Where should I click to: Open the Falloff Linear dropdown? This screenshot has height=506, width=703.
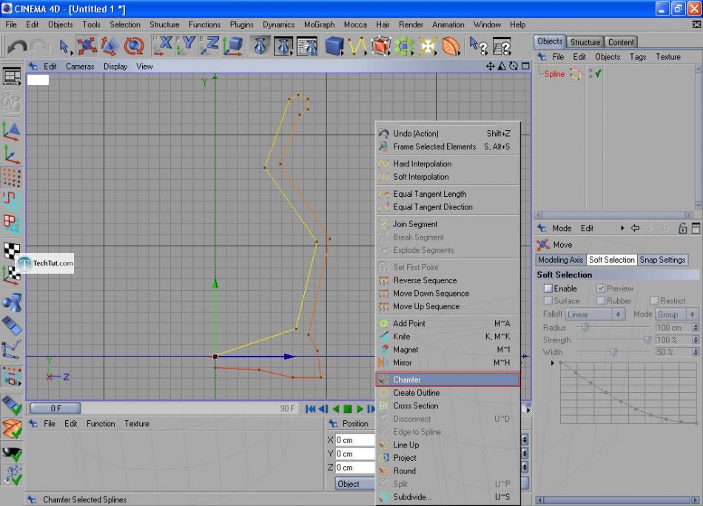[x=594, y=314]
